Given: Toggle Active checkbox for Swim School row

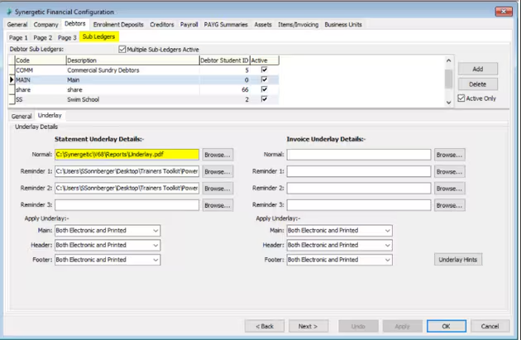Looking at the screenshot, I should click(264, 99).
